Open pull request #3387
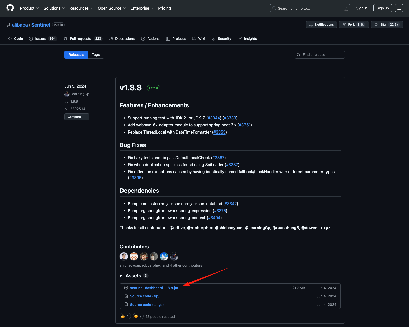The image size is (409, 327). tap(232, 165)
